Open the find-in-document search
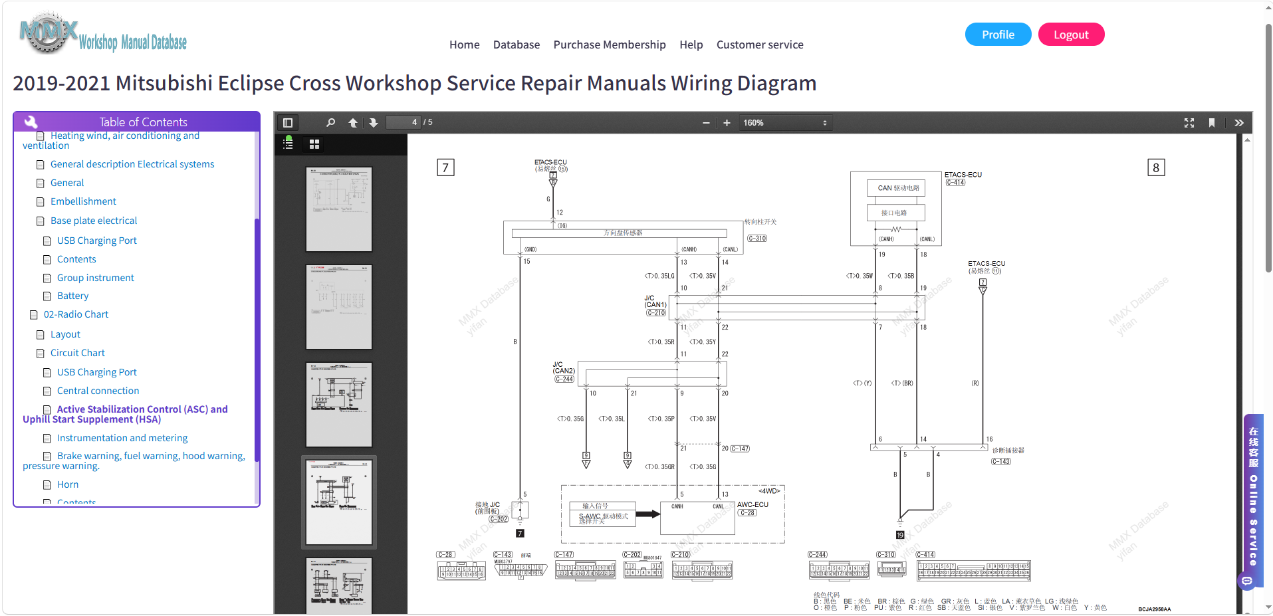The width and height of the screenshot is (1273, 616). click(330, 123)
